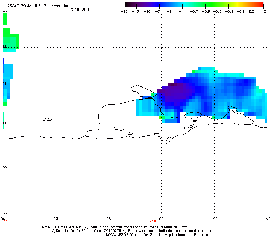Click the latitude label -66
Screen dimensions: 270x237
point(3,124)
